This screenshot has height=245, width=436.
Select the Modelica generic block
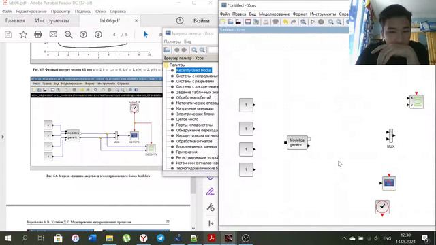[297, 142]
